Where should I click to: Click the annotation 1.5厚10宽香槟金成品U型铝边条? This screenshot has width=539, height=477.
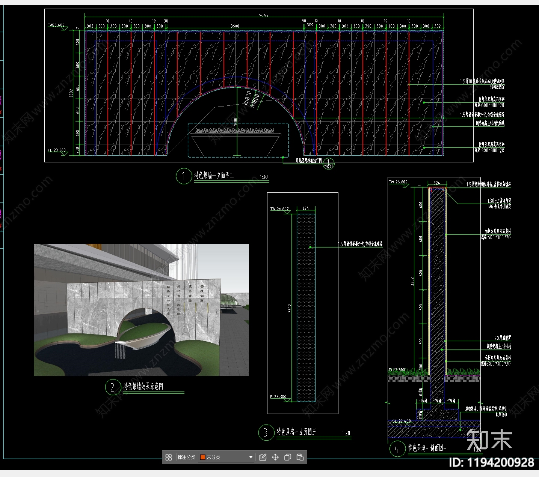point(482,81)
